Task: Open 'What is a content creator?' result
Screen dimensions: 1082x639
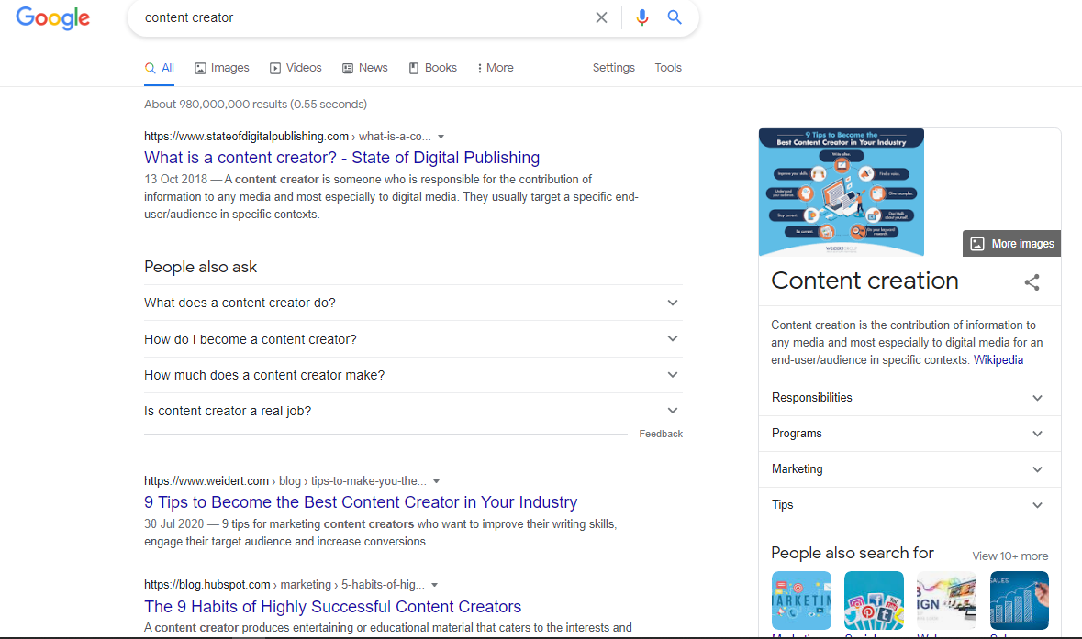Action: tap(341, 158)
